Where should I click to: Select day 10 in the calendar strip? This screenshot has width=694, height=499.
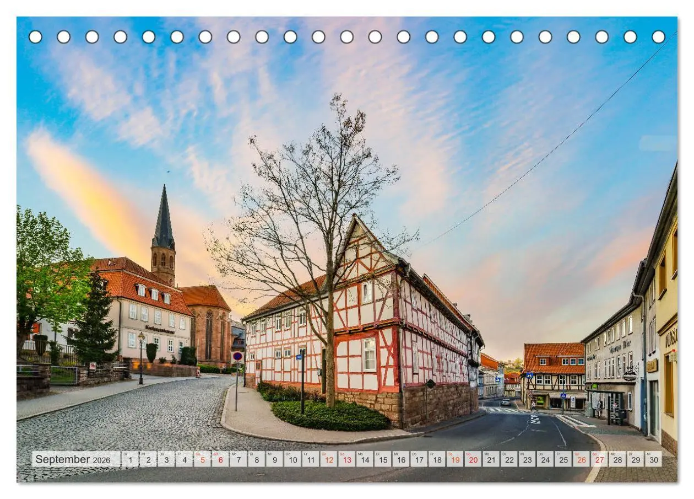point(292,459)
